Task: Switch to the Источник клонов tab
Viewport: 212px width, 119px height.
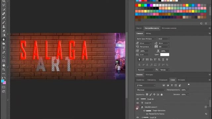Action: (x=169, y=28)
